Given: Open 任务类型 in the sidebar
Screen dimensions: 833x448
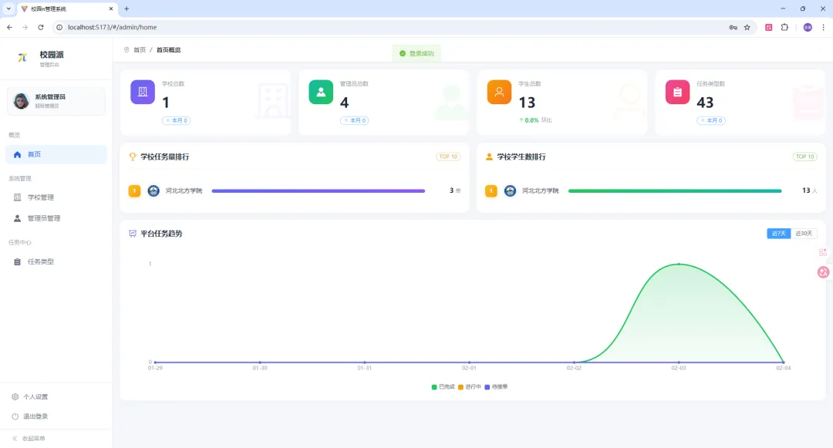Looking at the screenshot, I should click(56, 261).
